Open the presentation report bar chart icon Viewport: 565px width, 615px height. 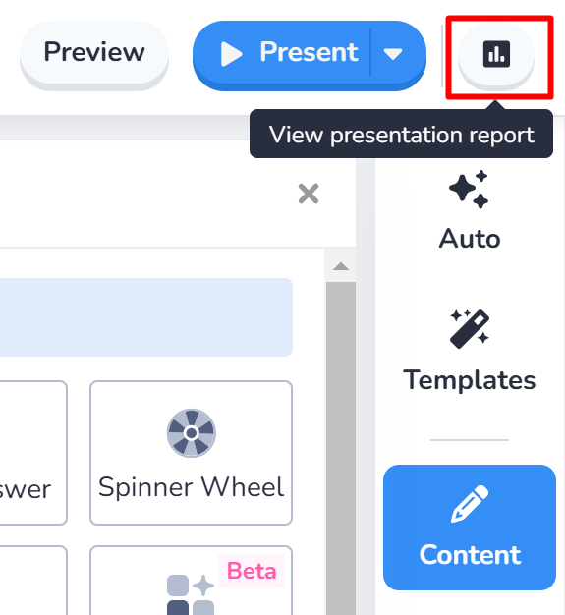(x=496, y=54)
